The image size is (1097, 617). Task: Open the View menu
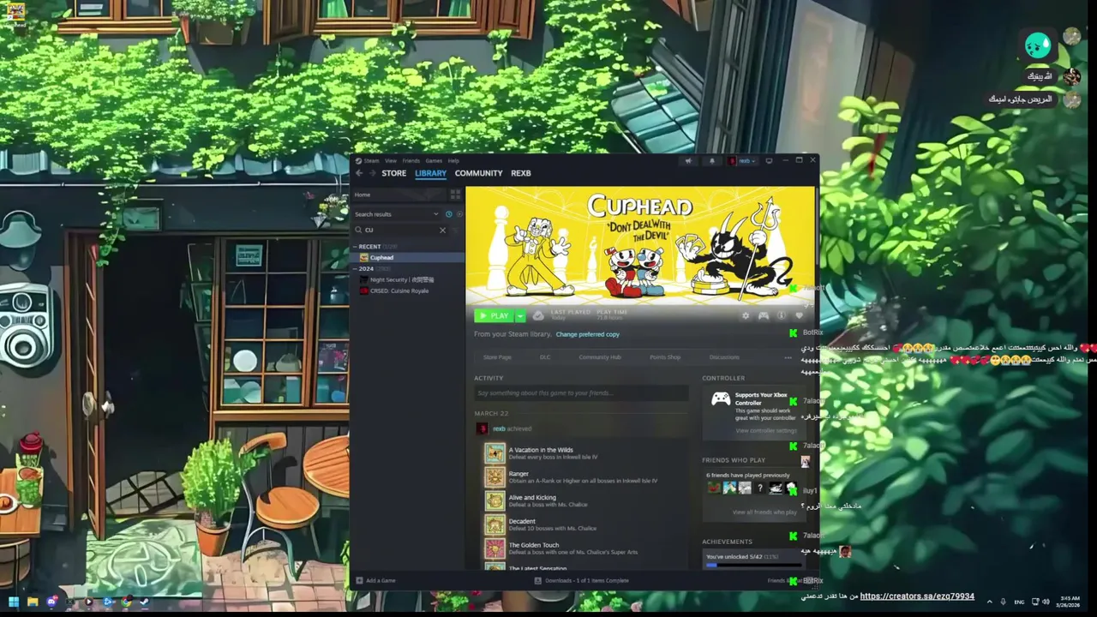pos(391,160)
